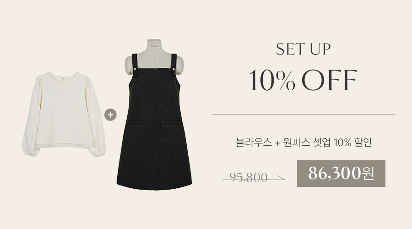The image size is (412, 229).
Task: Click the dress right pocket
Action: coord(173,122)
